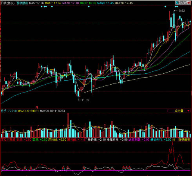192x176 pixels.
Task: Click the tallest red volume bar
Action: coord(68,125)
